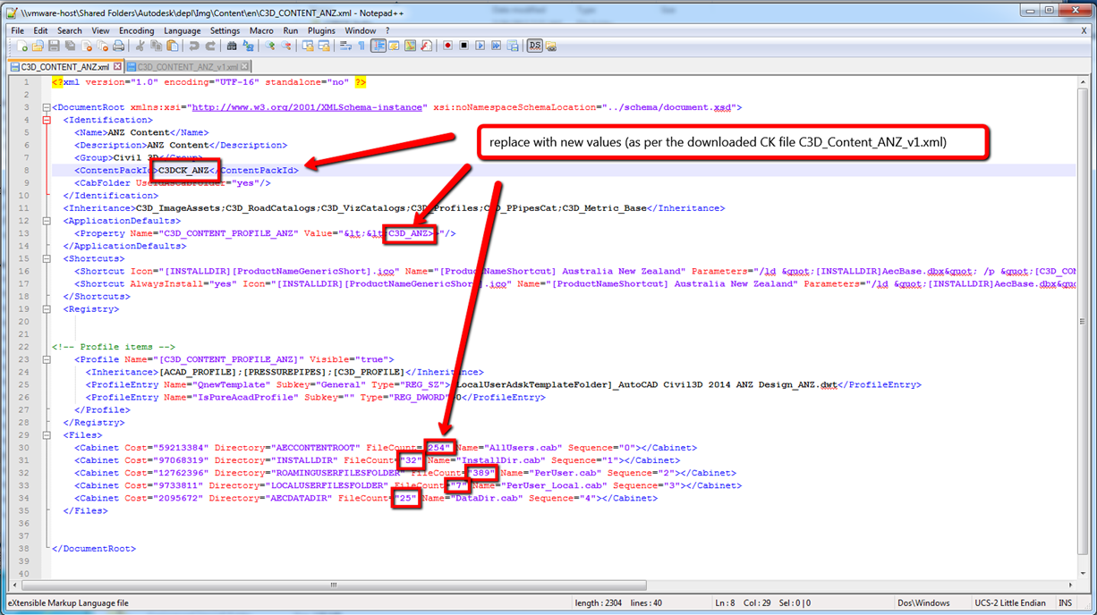Image resolution: width=1097 pixels, height=615 pixels.
Task: Start macro recording with the red record icon
Action: (x=447, y=45)
